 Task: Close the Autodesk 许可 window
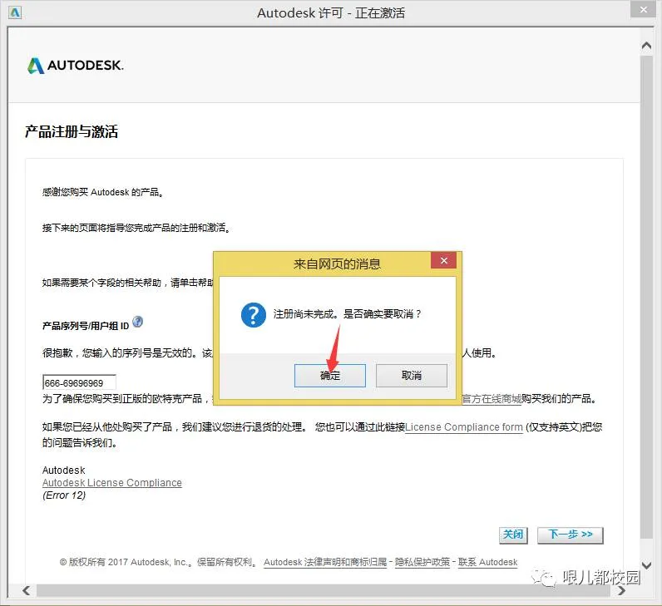point(643,9)
